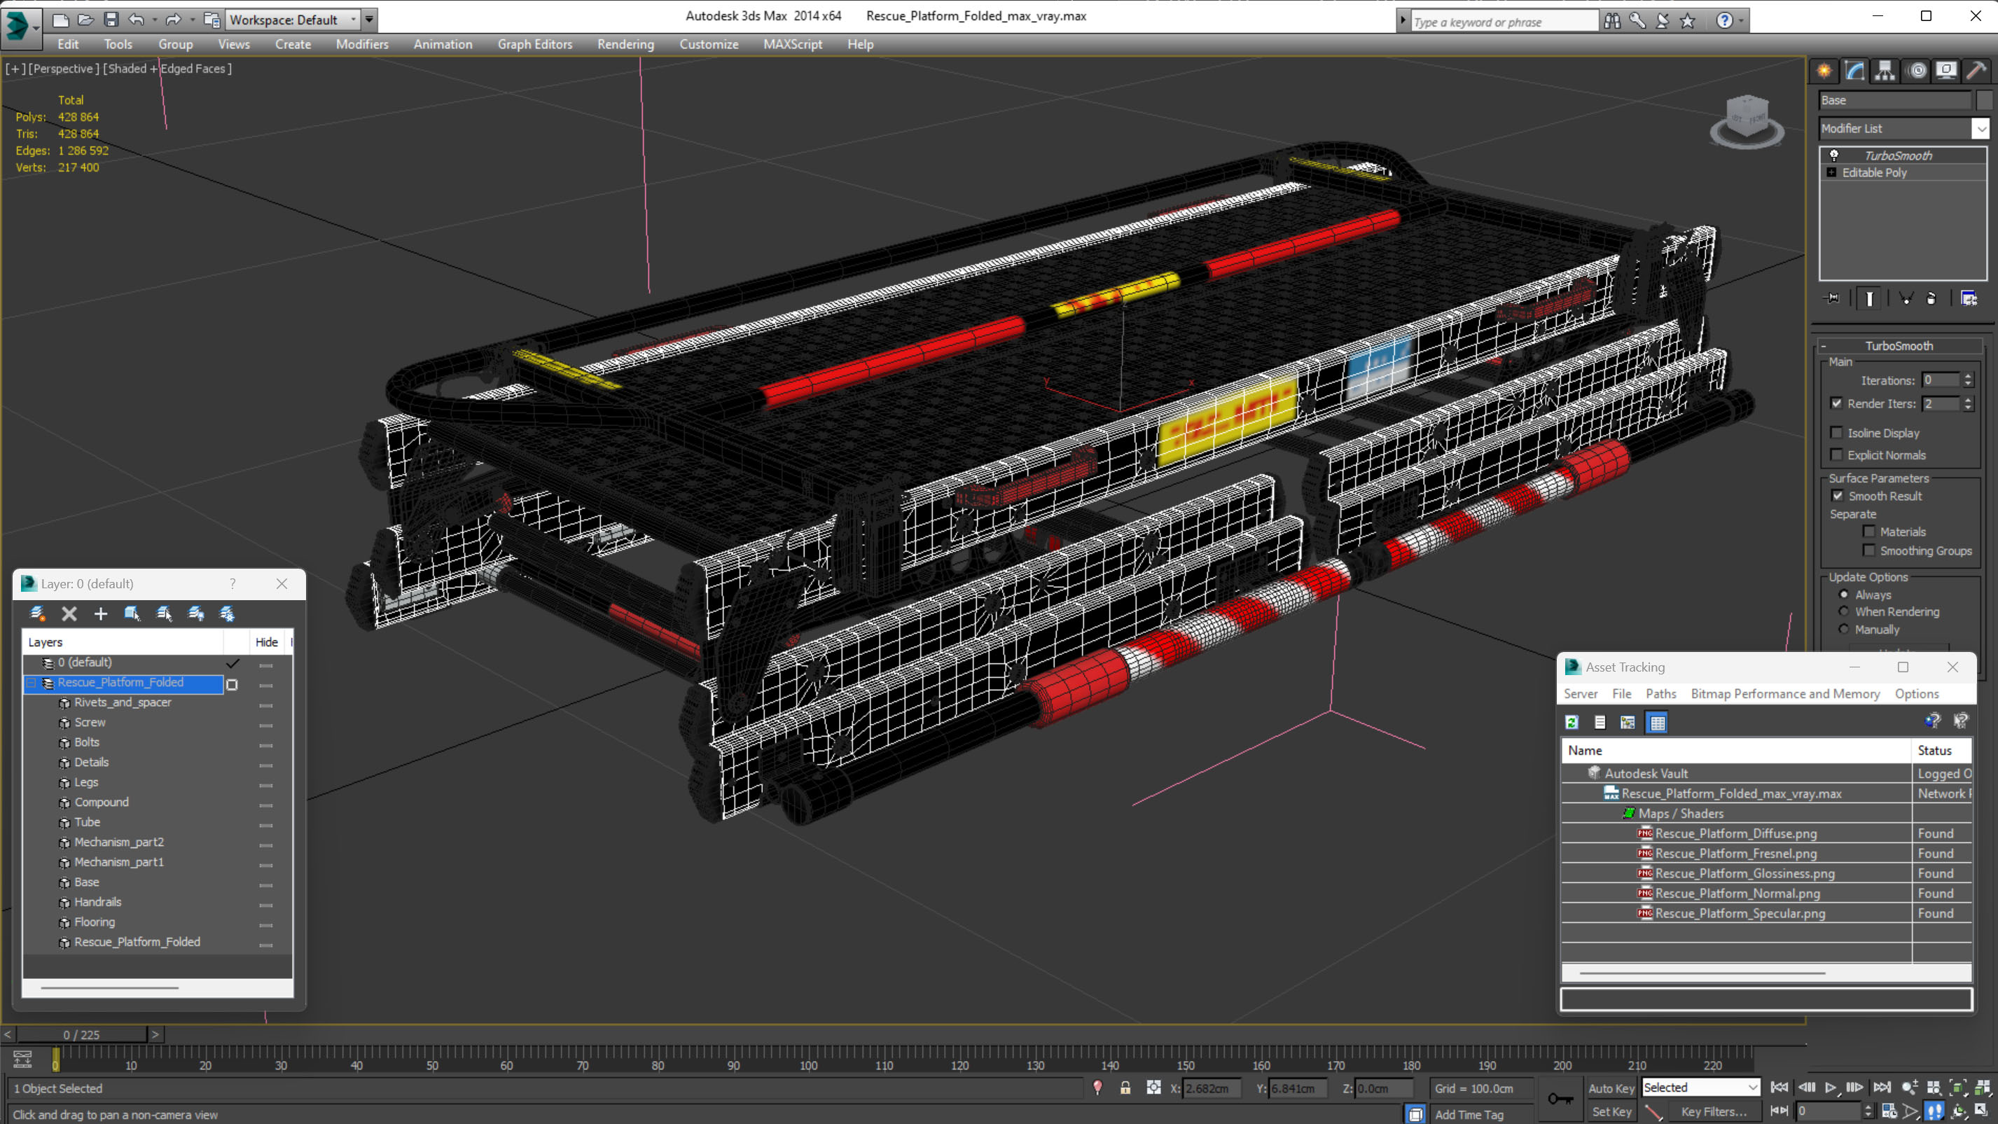Open the Rendering menu

(x=625, y=44)
